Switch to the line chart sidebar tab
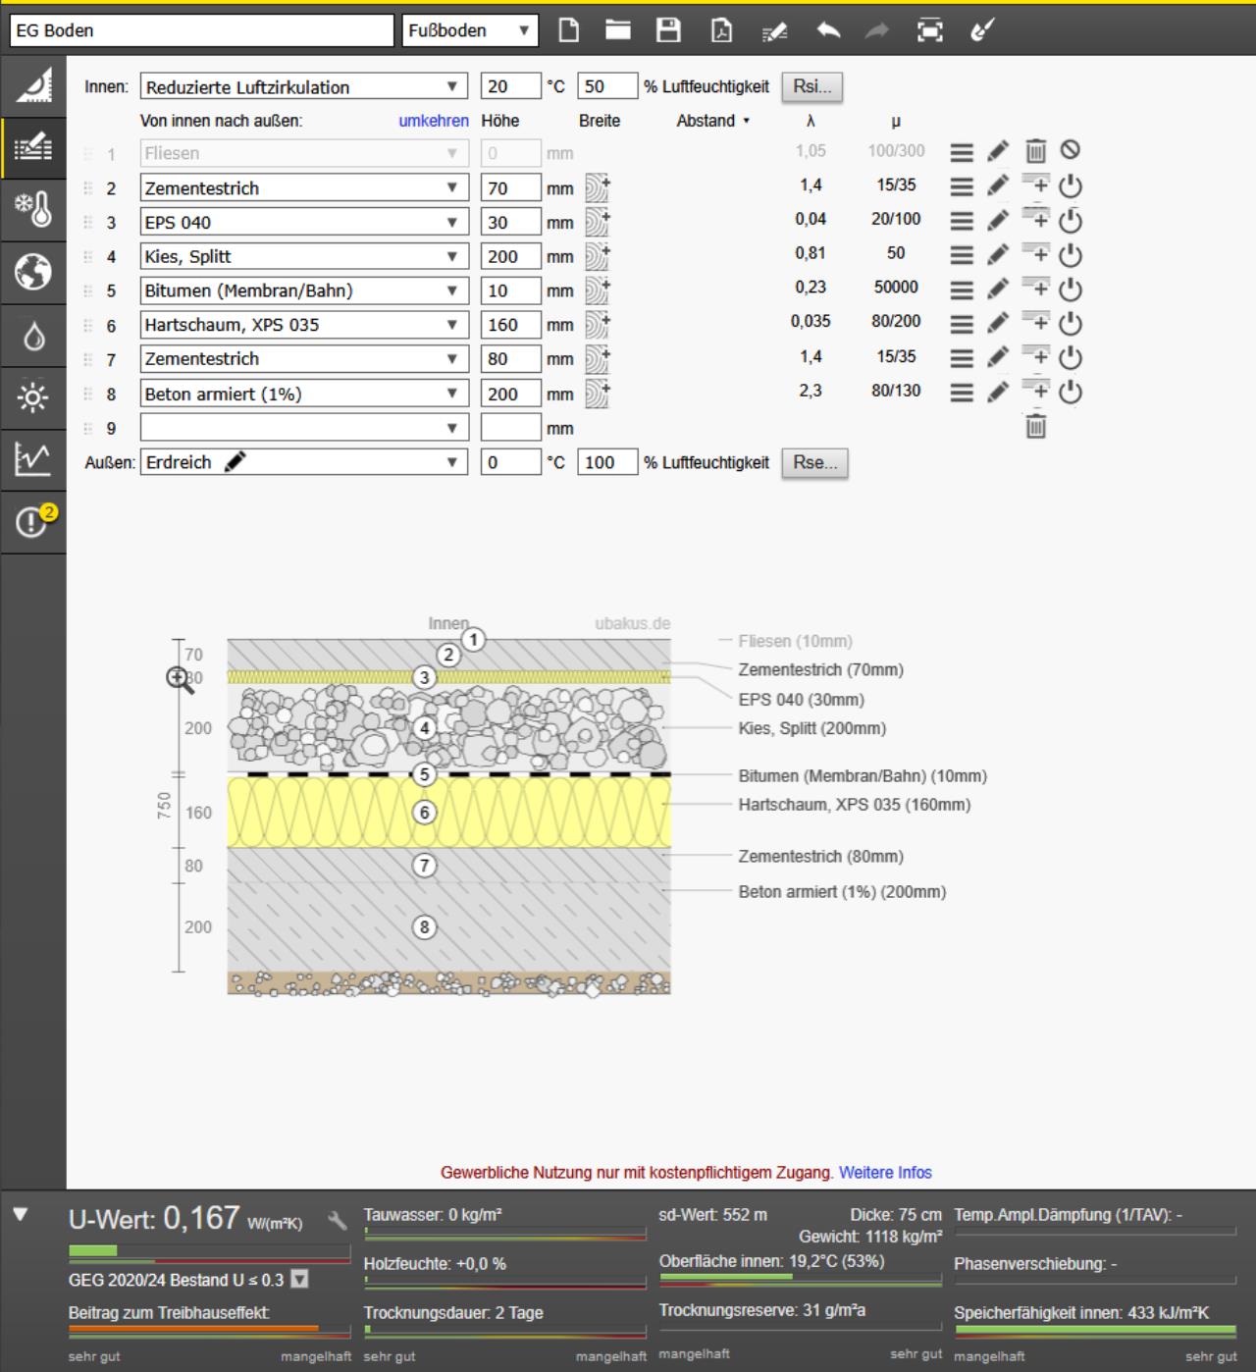The height and width of the screenshot is (1372, 1256). [32, 458]
